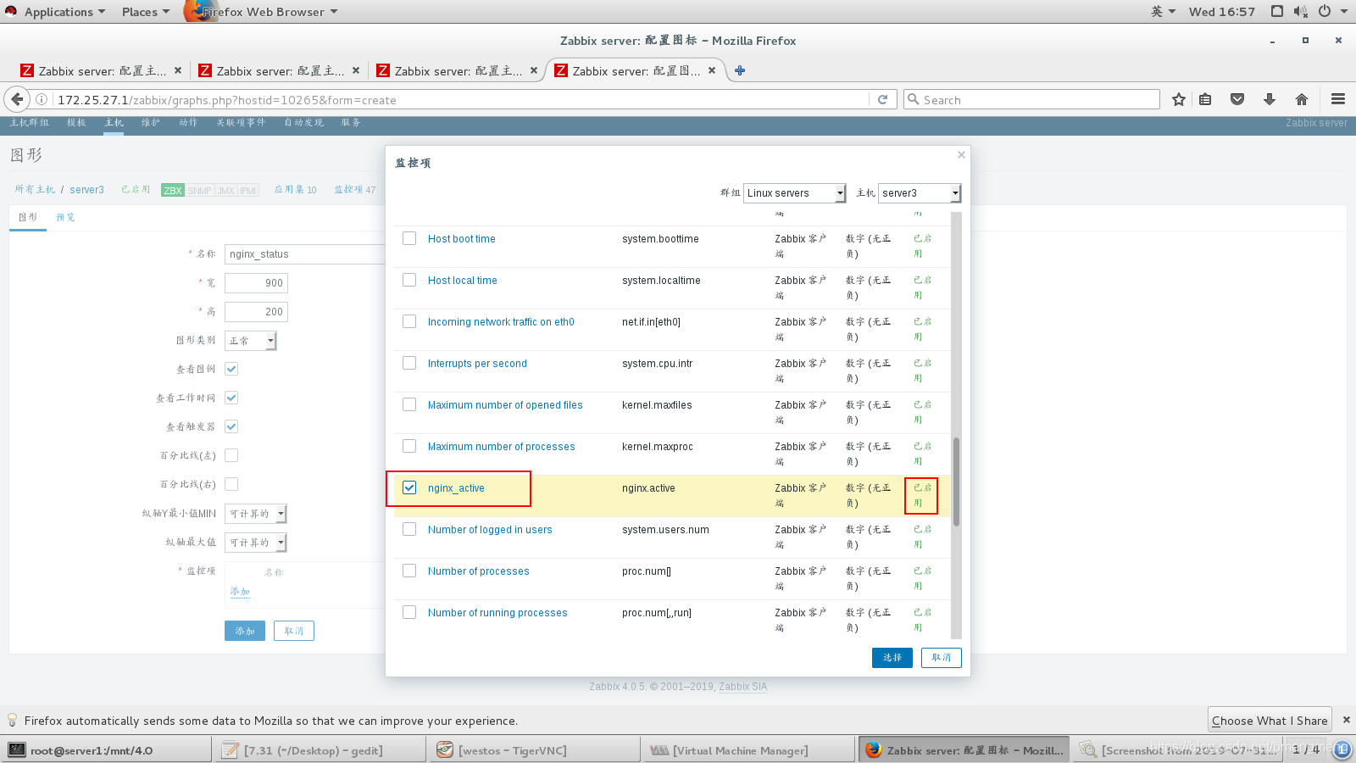
Task: Switch to the third Zabbix server tab
Action: click(457, 70)
